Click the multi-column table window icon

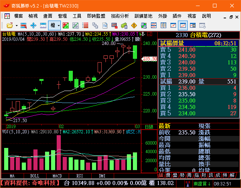click(x=163, y=25)
